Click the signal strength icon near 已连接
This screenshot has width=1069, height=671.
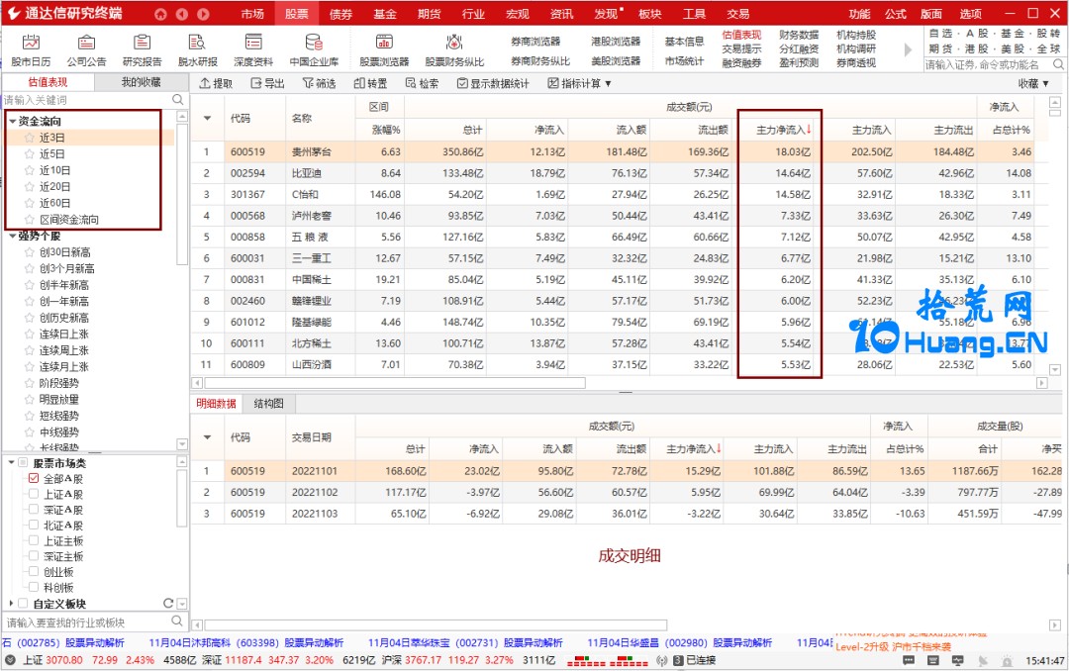click(x=662, y=660)
